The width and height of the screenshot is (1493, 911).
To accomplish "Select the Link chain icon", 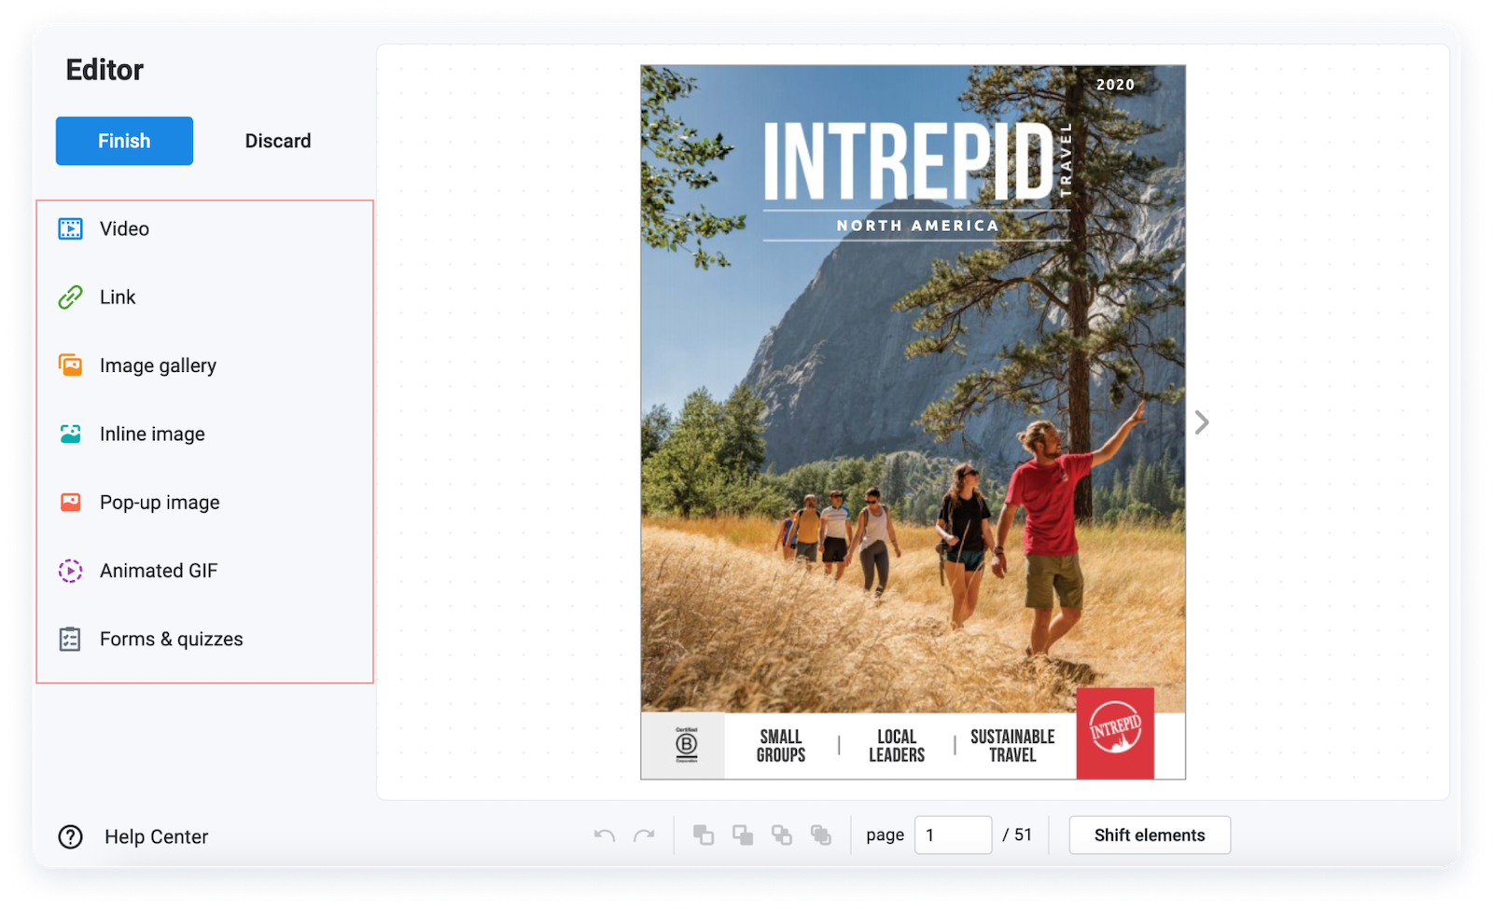I will tap(70, 297).
